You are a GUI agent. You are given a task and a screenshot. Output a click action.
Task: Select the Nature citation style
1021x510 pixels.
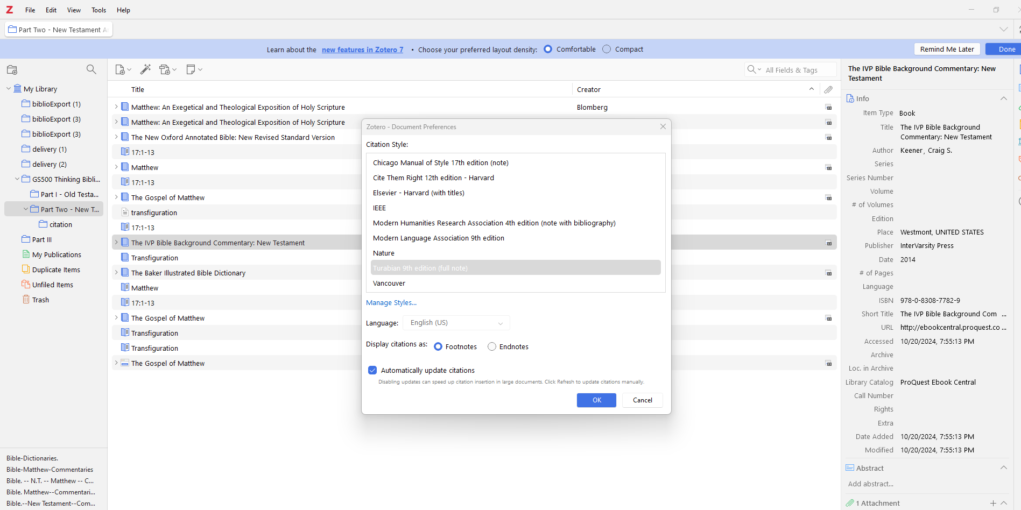coord(516,253)
